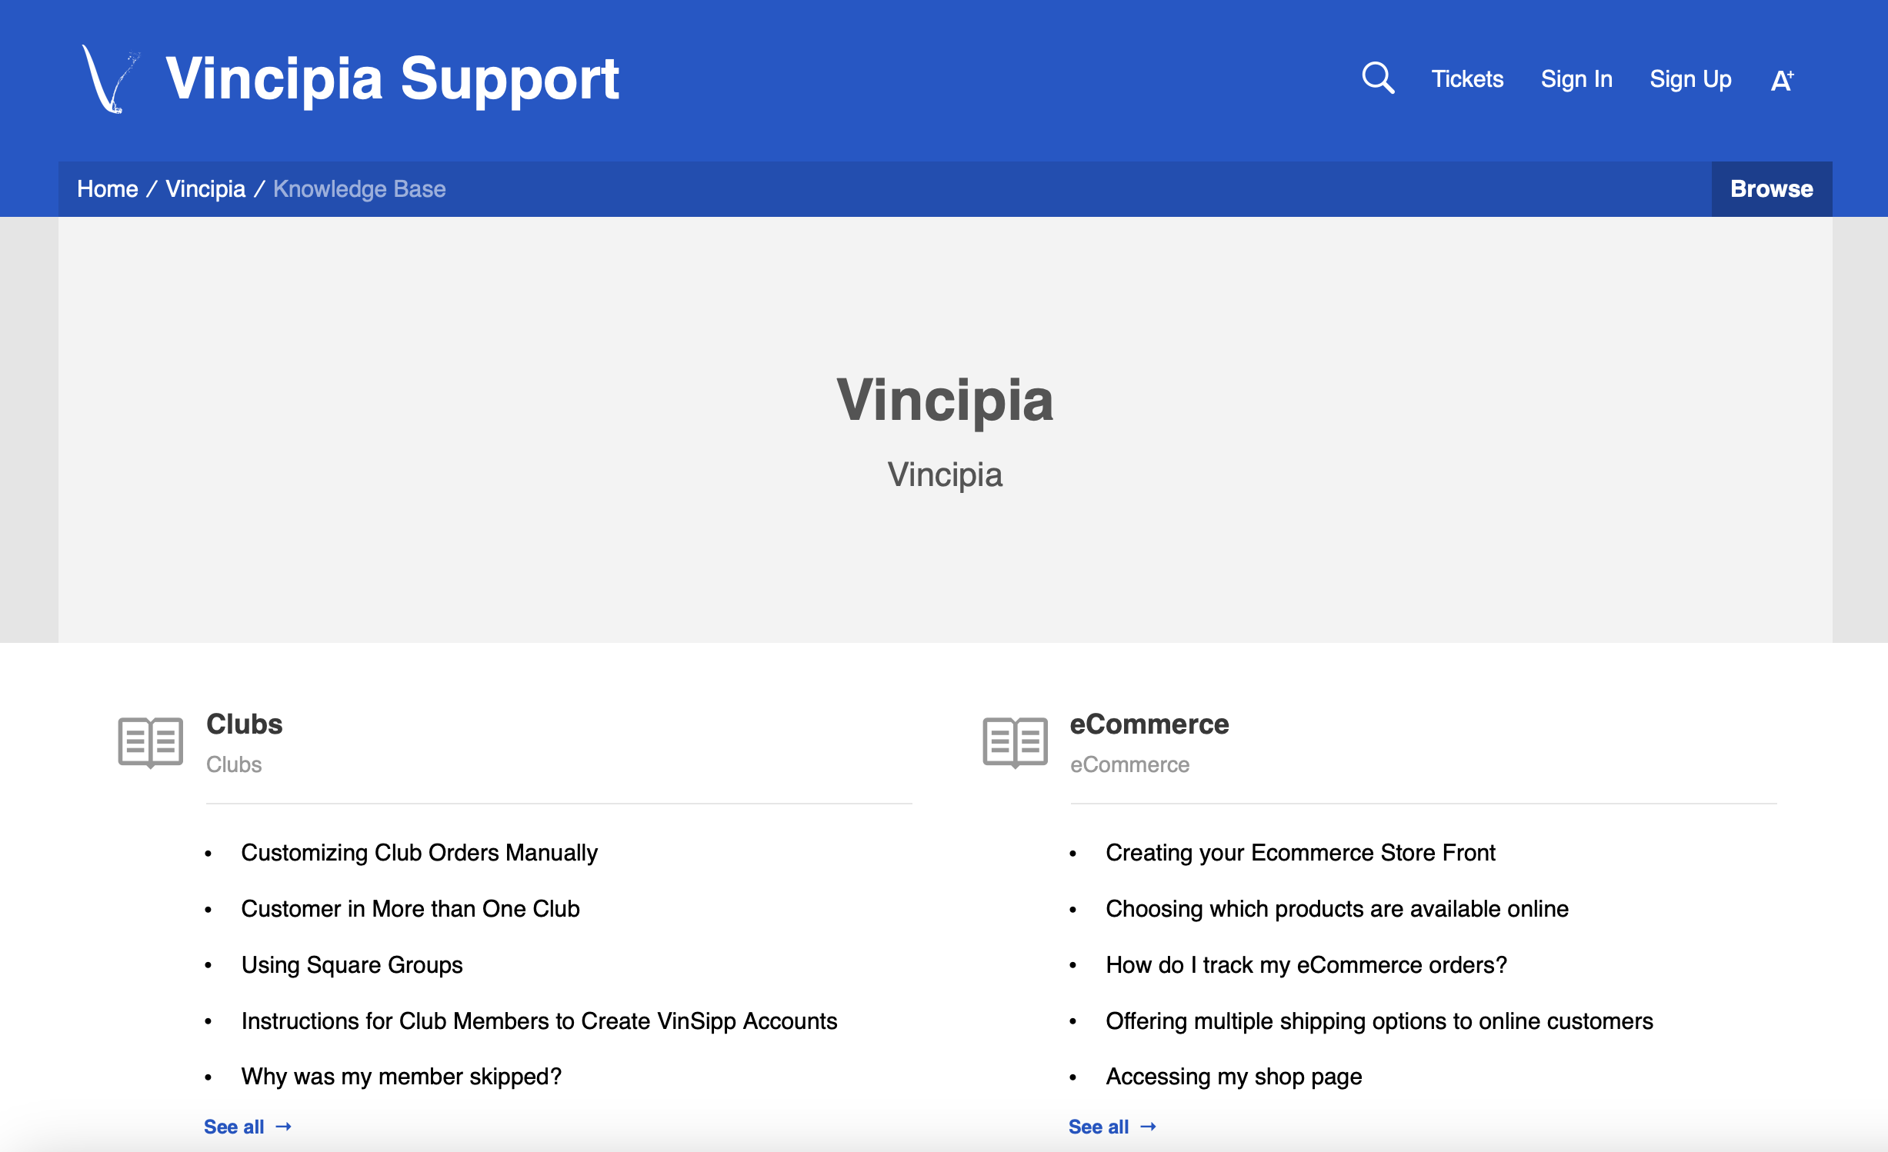This screenshot has width=1888, height=1152.
Task: Click the arrow beside Clubs See all
Action: click(284, 1127)
